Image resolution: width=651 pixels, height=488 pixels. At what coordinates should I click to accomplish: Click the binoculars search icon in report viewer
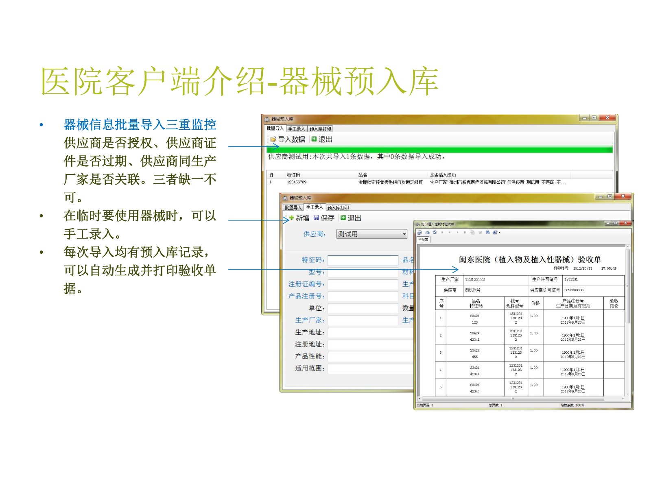[487, 233]
